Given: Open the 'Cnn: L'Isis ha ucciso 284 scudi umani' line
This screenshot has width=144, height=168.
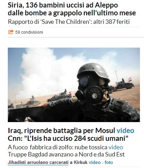Looking at the screenshot, I should pyautogui.click(x=68, y=138).
